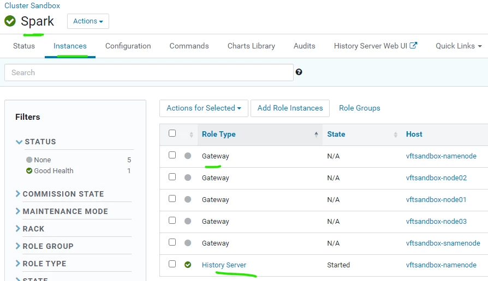Filter by None status
This screenshot has height=281, width=488.
(43, 160)
